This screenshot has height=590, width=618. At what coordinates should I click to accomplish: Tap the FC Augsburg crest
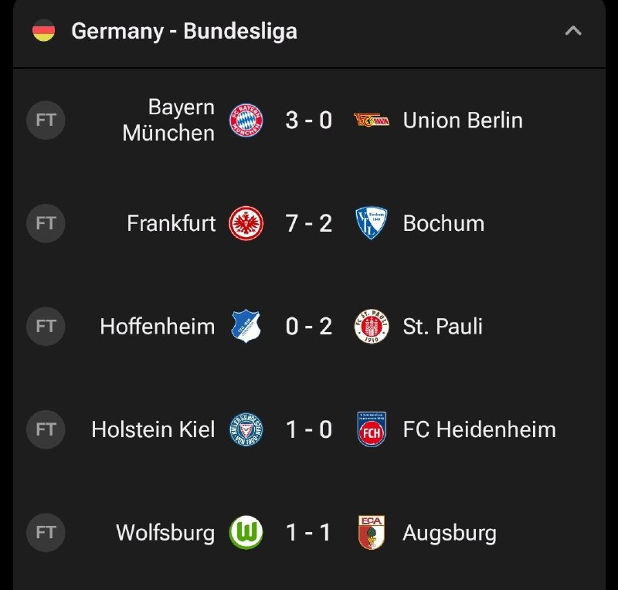click(x=372, y=532)
